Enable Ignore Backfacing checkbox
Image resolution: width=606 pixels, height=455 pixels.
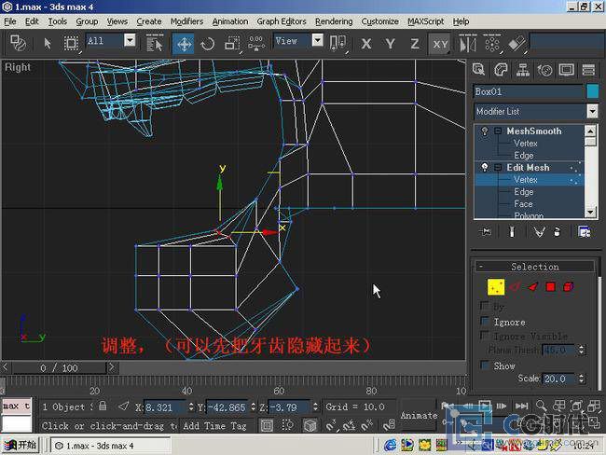[x=485, y=321]
